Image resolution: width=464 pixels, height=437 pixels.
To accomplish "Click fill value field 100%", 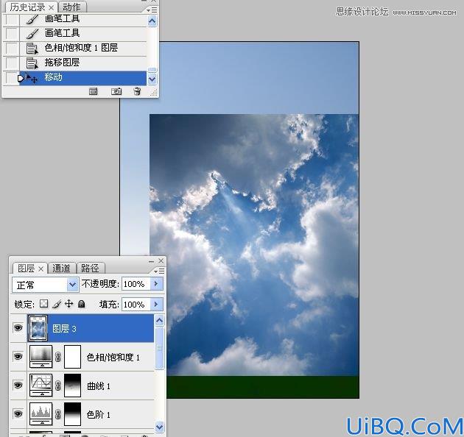I will click(x=136, y=305).
